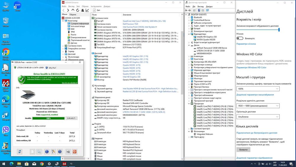Collapse Процесори in Device Manager
This screenshot has width=296, height=167.
189,104
